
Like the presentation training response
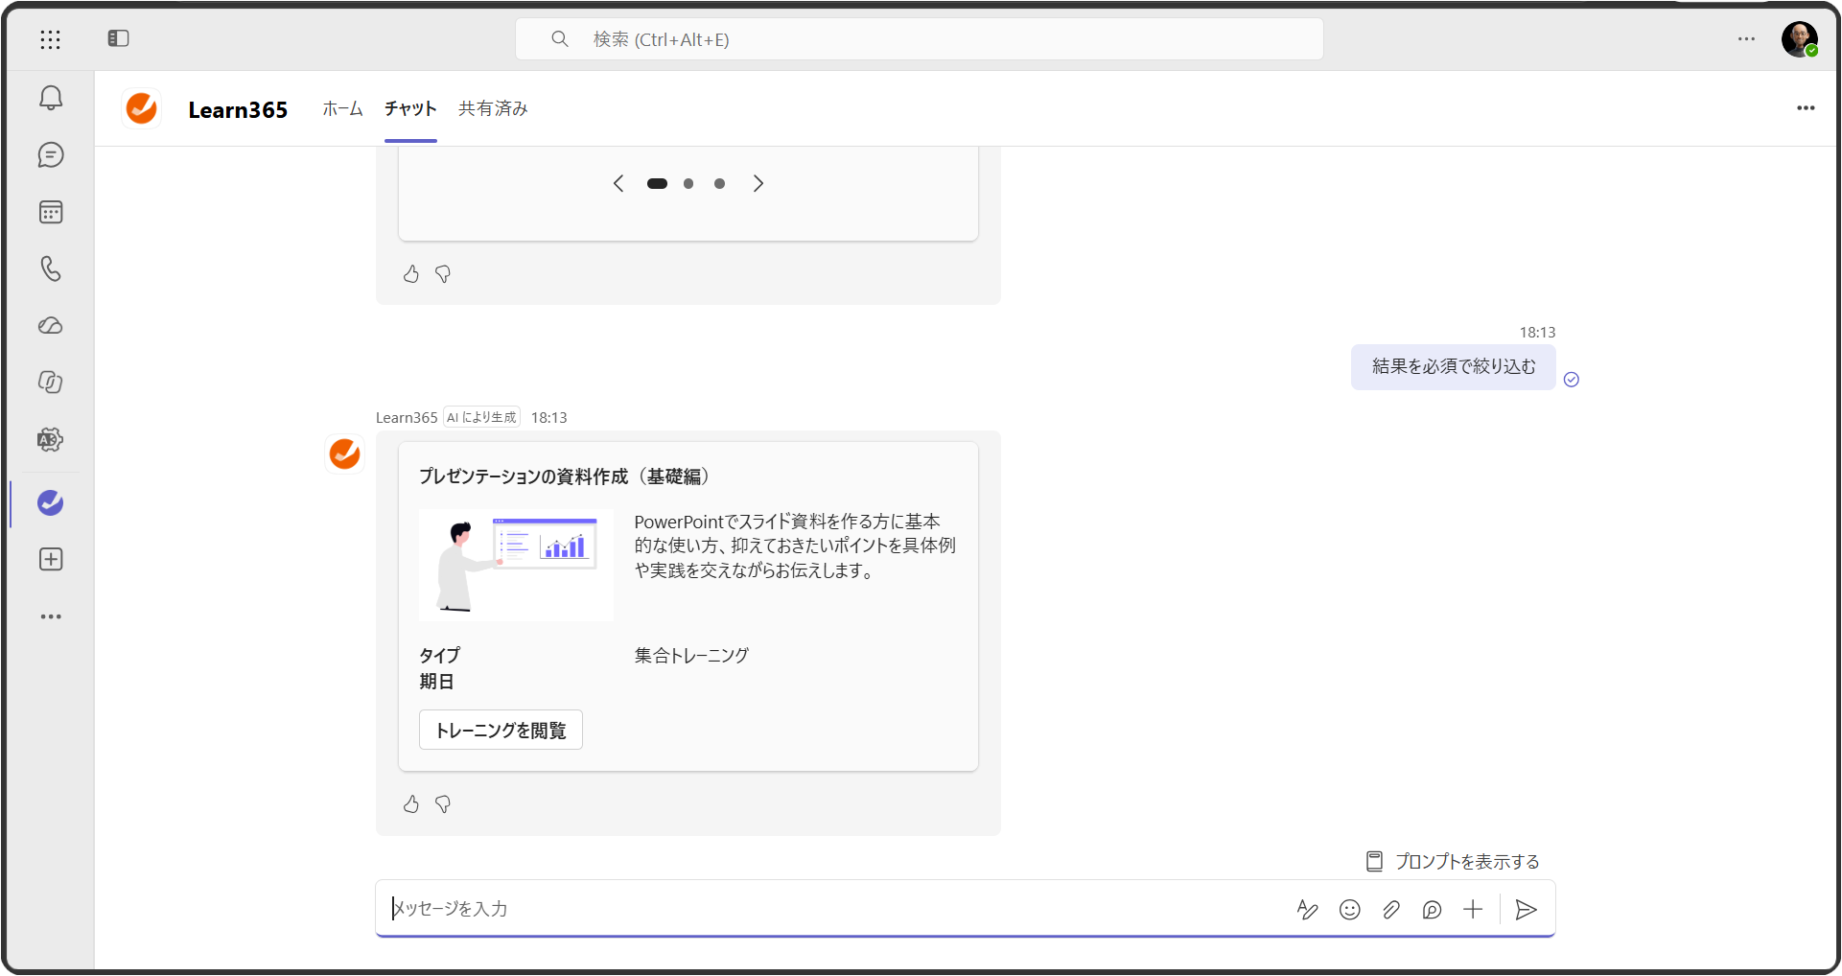(411, 804)
